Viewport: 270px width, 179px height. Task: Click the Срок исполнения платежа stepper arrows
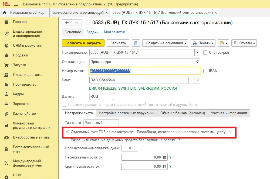tap(135, 148)
